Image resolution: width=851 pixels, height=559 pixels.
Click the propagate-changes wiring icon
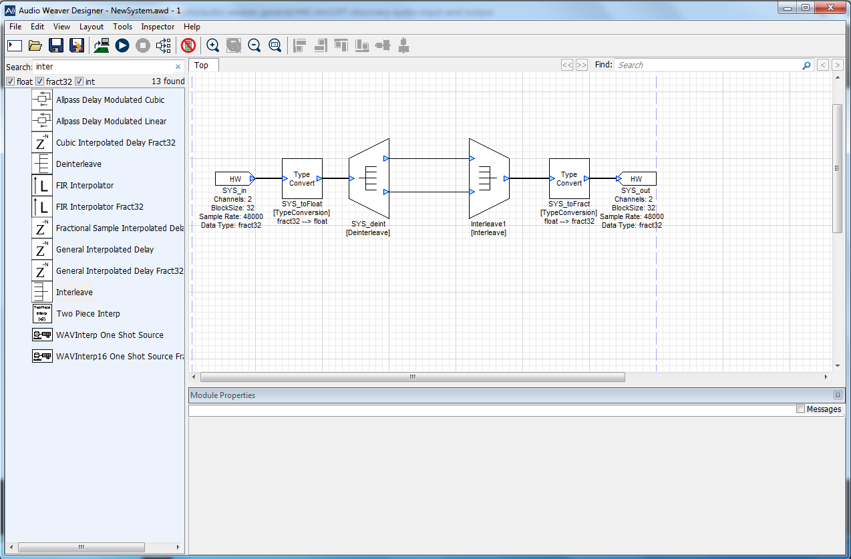point(164,45)
